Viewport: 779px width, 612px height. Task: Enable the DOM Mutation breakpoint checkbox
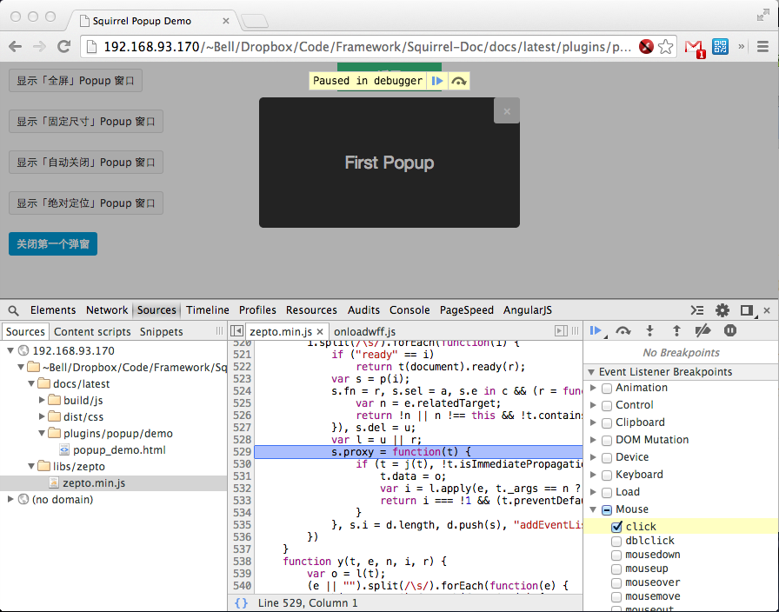607,441
